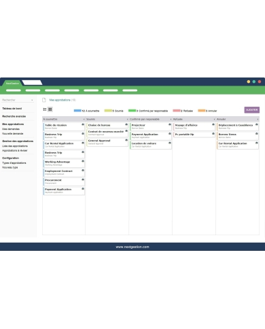Go to Liste des approbations
Screen dimensions: 265x329
tap(15, 146)
